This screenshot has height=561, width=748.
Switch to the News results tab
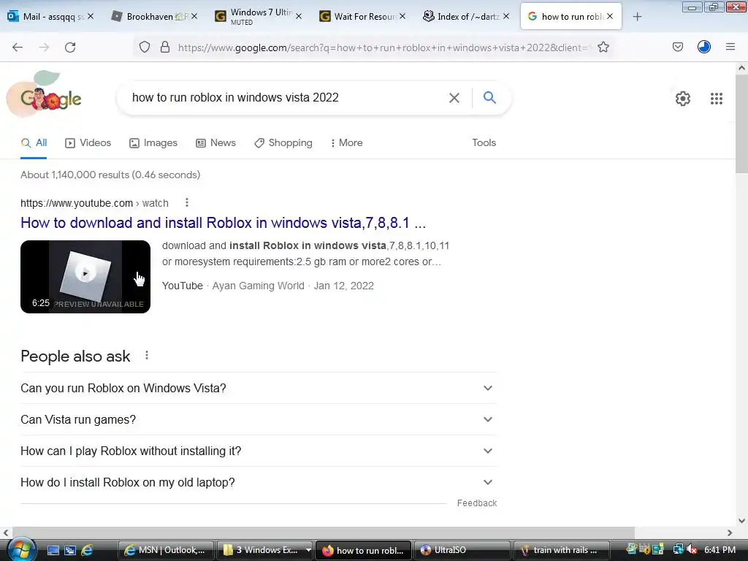216,142
